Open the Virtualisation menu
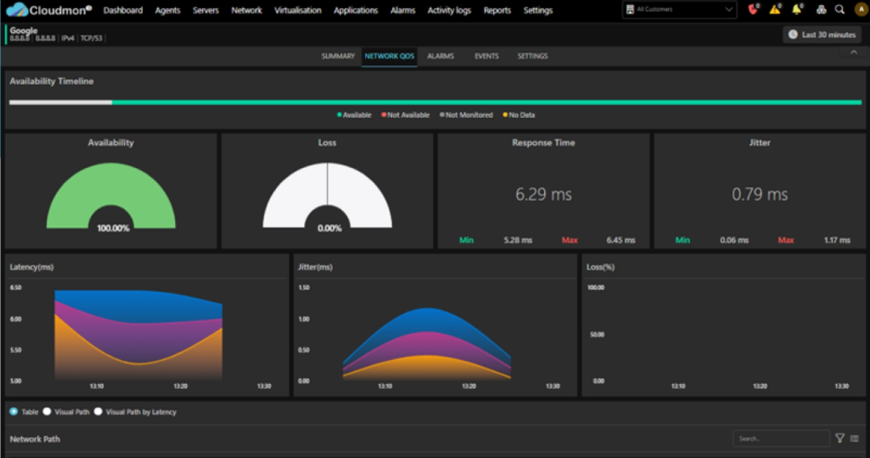Image resolution: width=870 pixels, height=458 pixels. pyautogui.click(x=298, y=10)
